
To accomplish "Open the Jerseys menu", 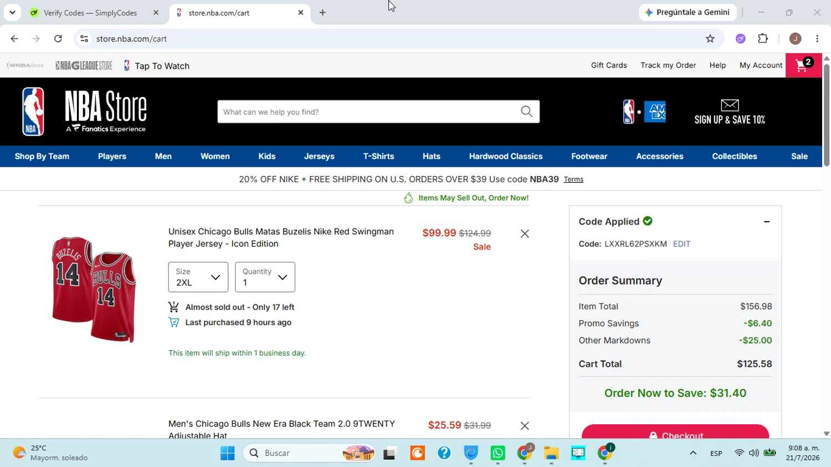I will [319, 156].
